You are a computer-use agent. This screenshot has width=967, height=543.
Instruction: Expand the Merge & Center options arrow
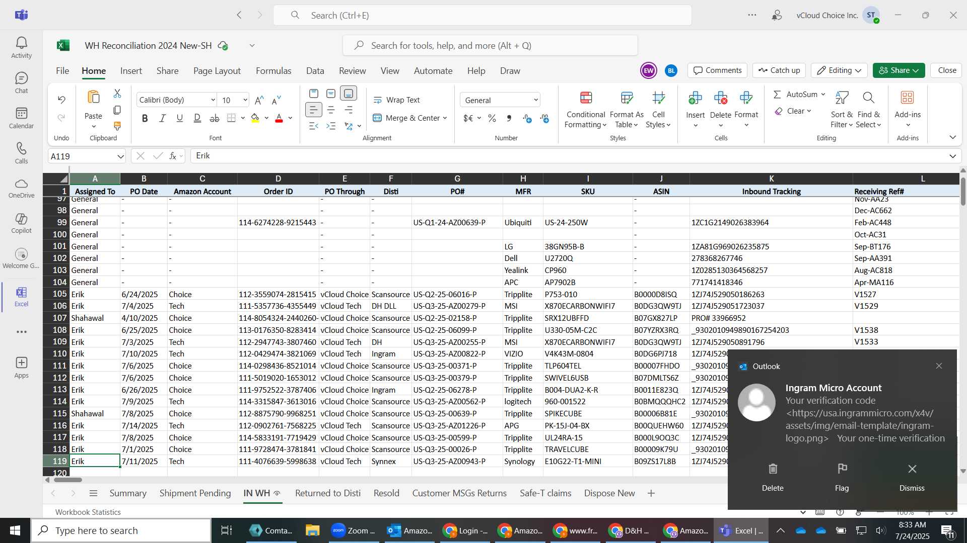(445, 118)
